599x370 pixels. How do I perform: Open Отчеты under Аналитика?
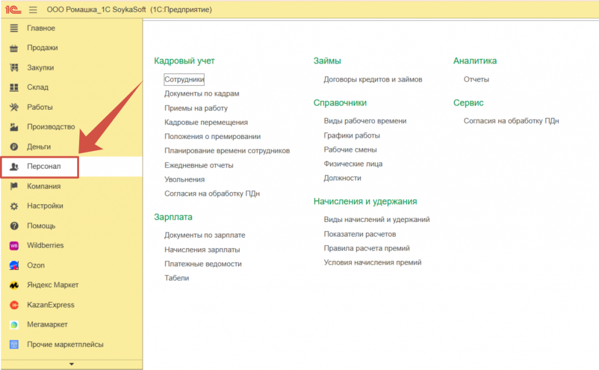pos(476,79)
